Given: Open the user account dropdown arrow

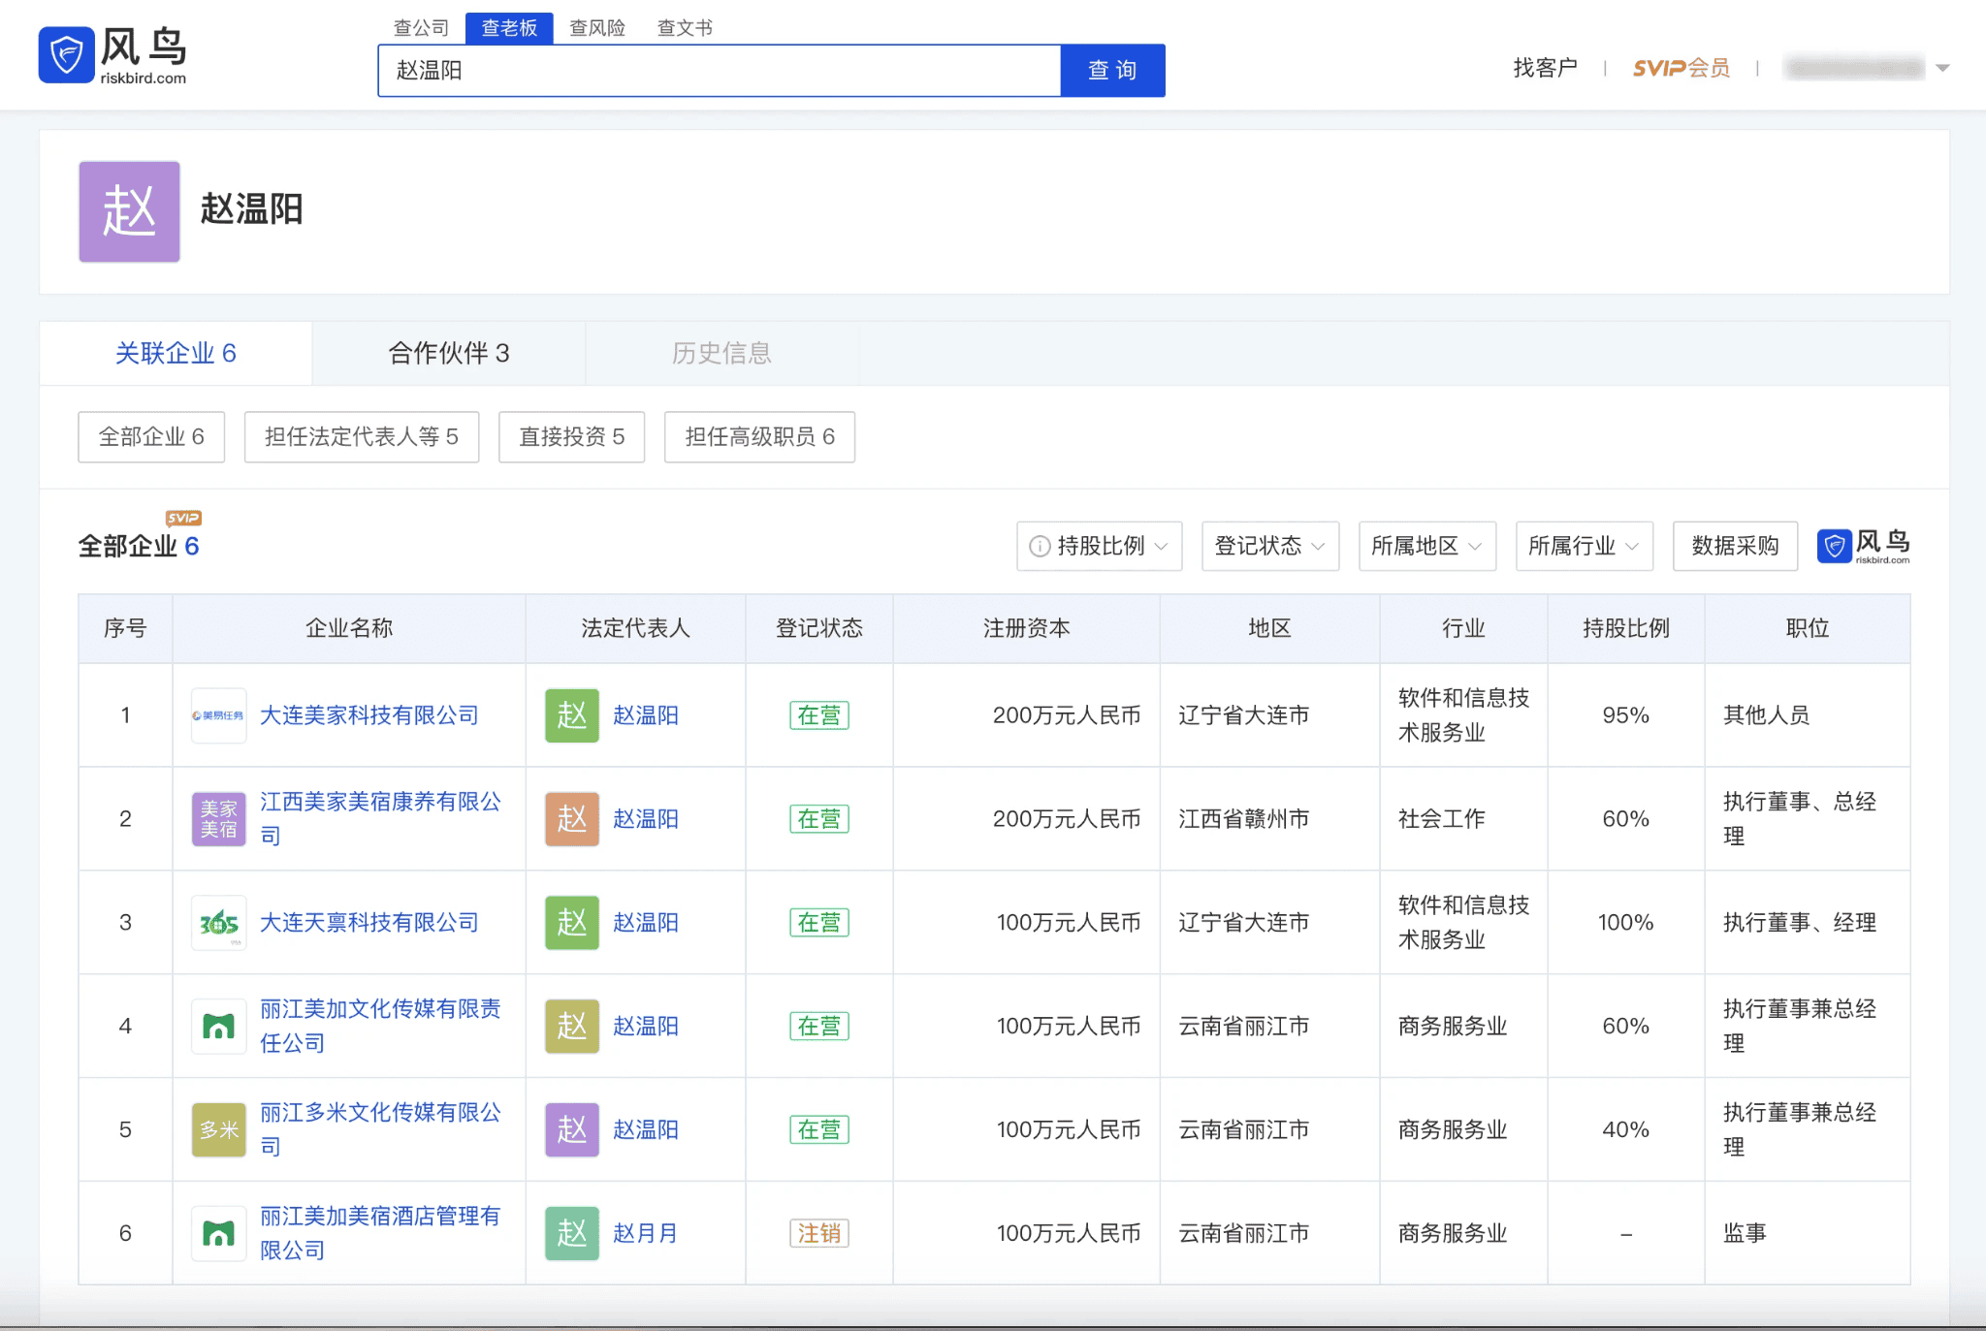Looking at the screenshot, I should pyautogui.click(x=1942, y=68).
